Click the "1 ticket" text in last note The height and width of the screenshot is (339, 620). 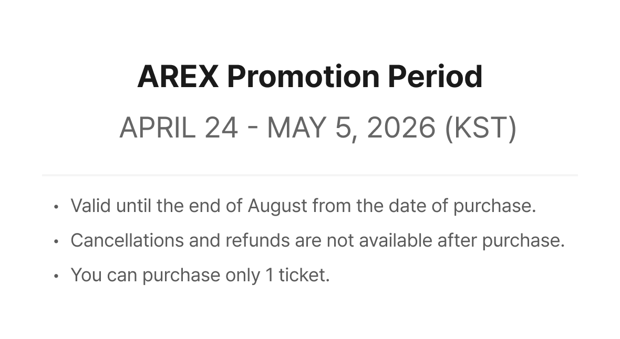click(297, 275)
